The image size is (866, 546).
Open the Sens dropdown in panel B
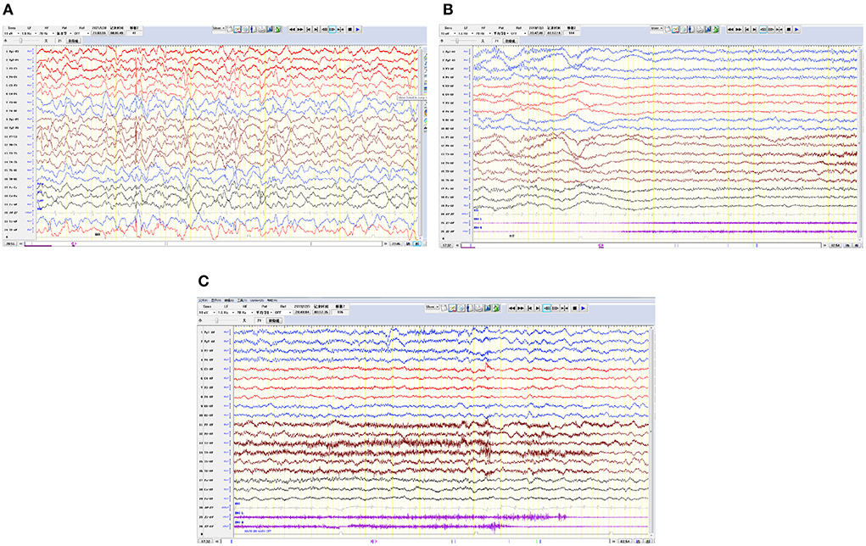[448, 34]
